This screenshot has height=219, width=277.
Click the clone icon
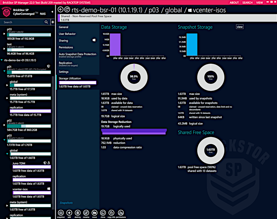coord(103,213)
